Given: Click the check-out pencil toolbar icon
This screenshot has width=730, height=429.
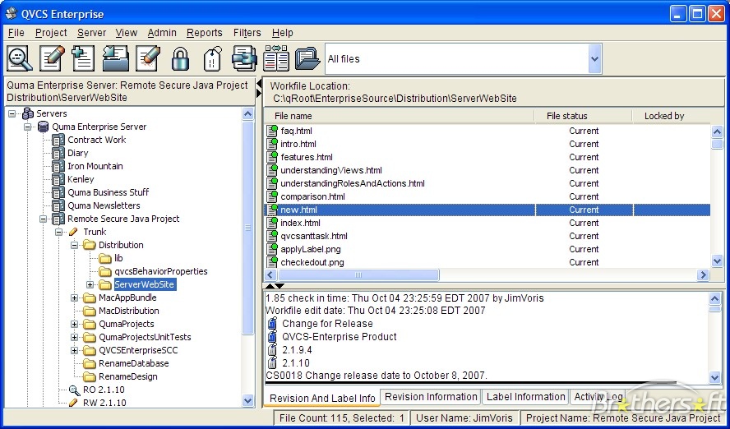Looking at the screenshot, I should click(x=52, y=58).
